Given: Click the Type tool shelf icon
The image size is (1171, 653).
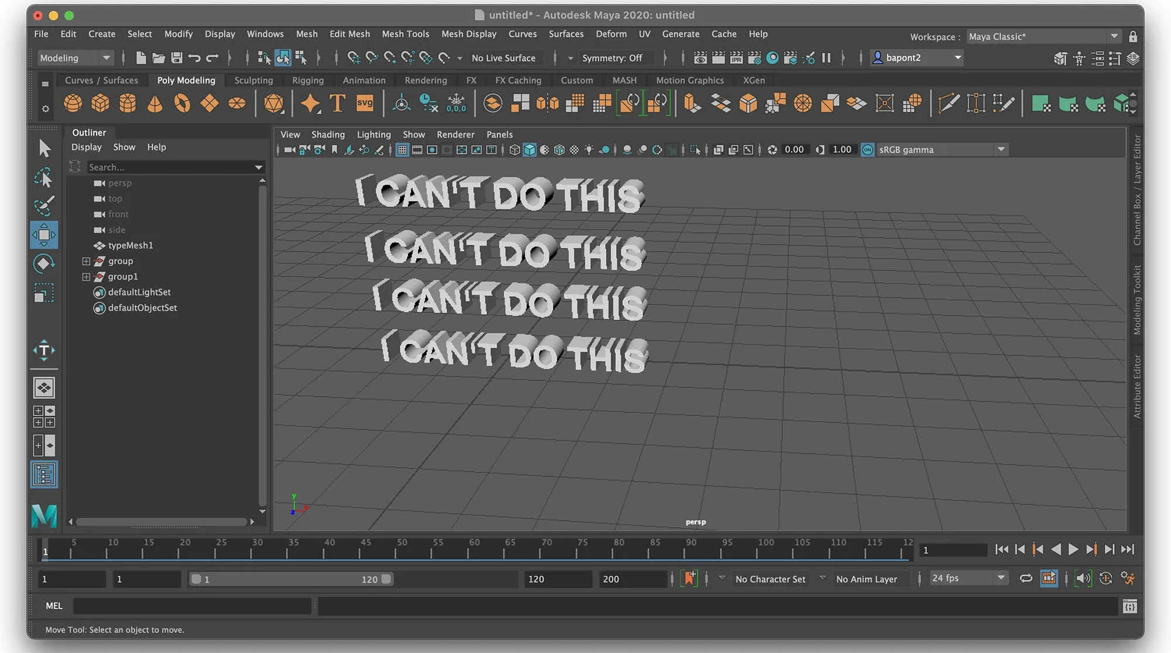Looking at the screenshot, I should pos(337,104).
